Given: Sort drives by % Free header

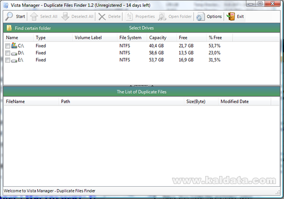Looking at the screenshot, I should tap(220, 37).
